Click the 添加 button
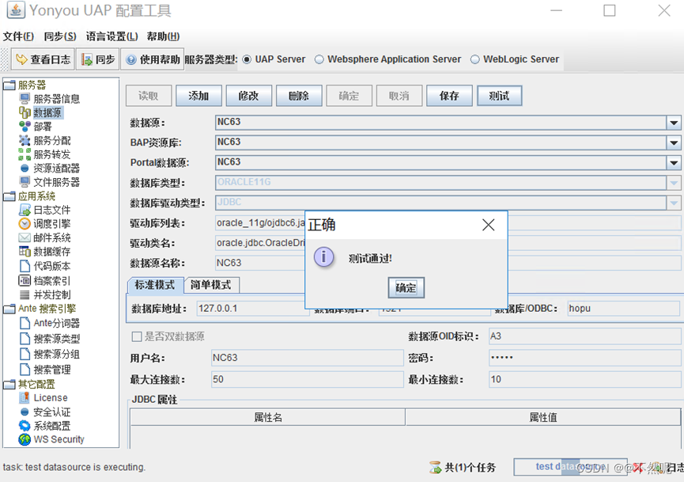This screenshot has height=482, width=684. [199, 96]
